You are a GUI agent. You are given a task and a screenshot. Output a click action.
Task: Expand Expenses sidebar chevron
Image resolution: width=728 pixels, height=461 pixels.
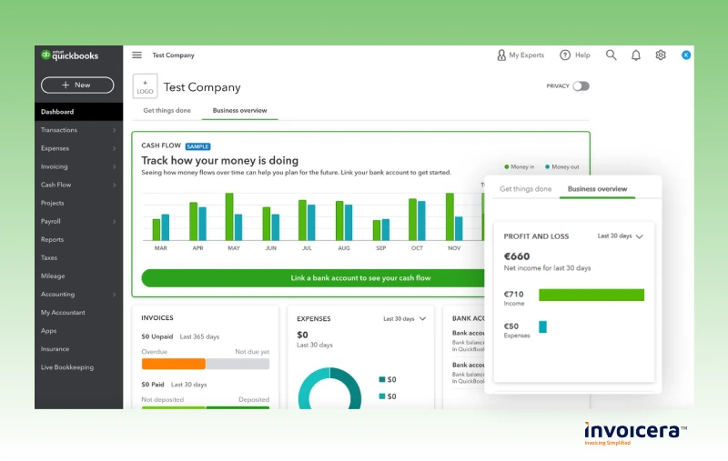[115, 148]
